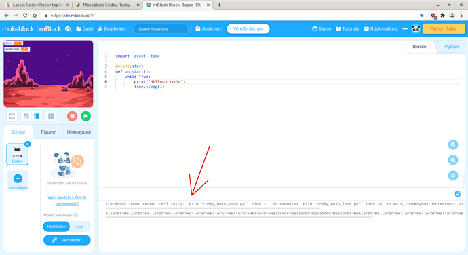
Task: Clear console output icon
Action: tap(458, 194)
